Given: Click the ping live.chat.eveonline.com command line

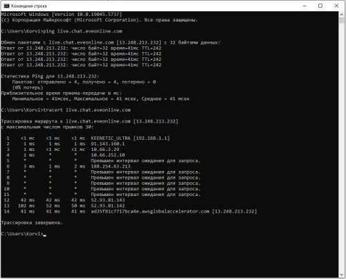Looking at the screenshot, I should tap(62, 31).
